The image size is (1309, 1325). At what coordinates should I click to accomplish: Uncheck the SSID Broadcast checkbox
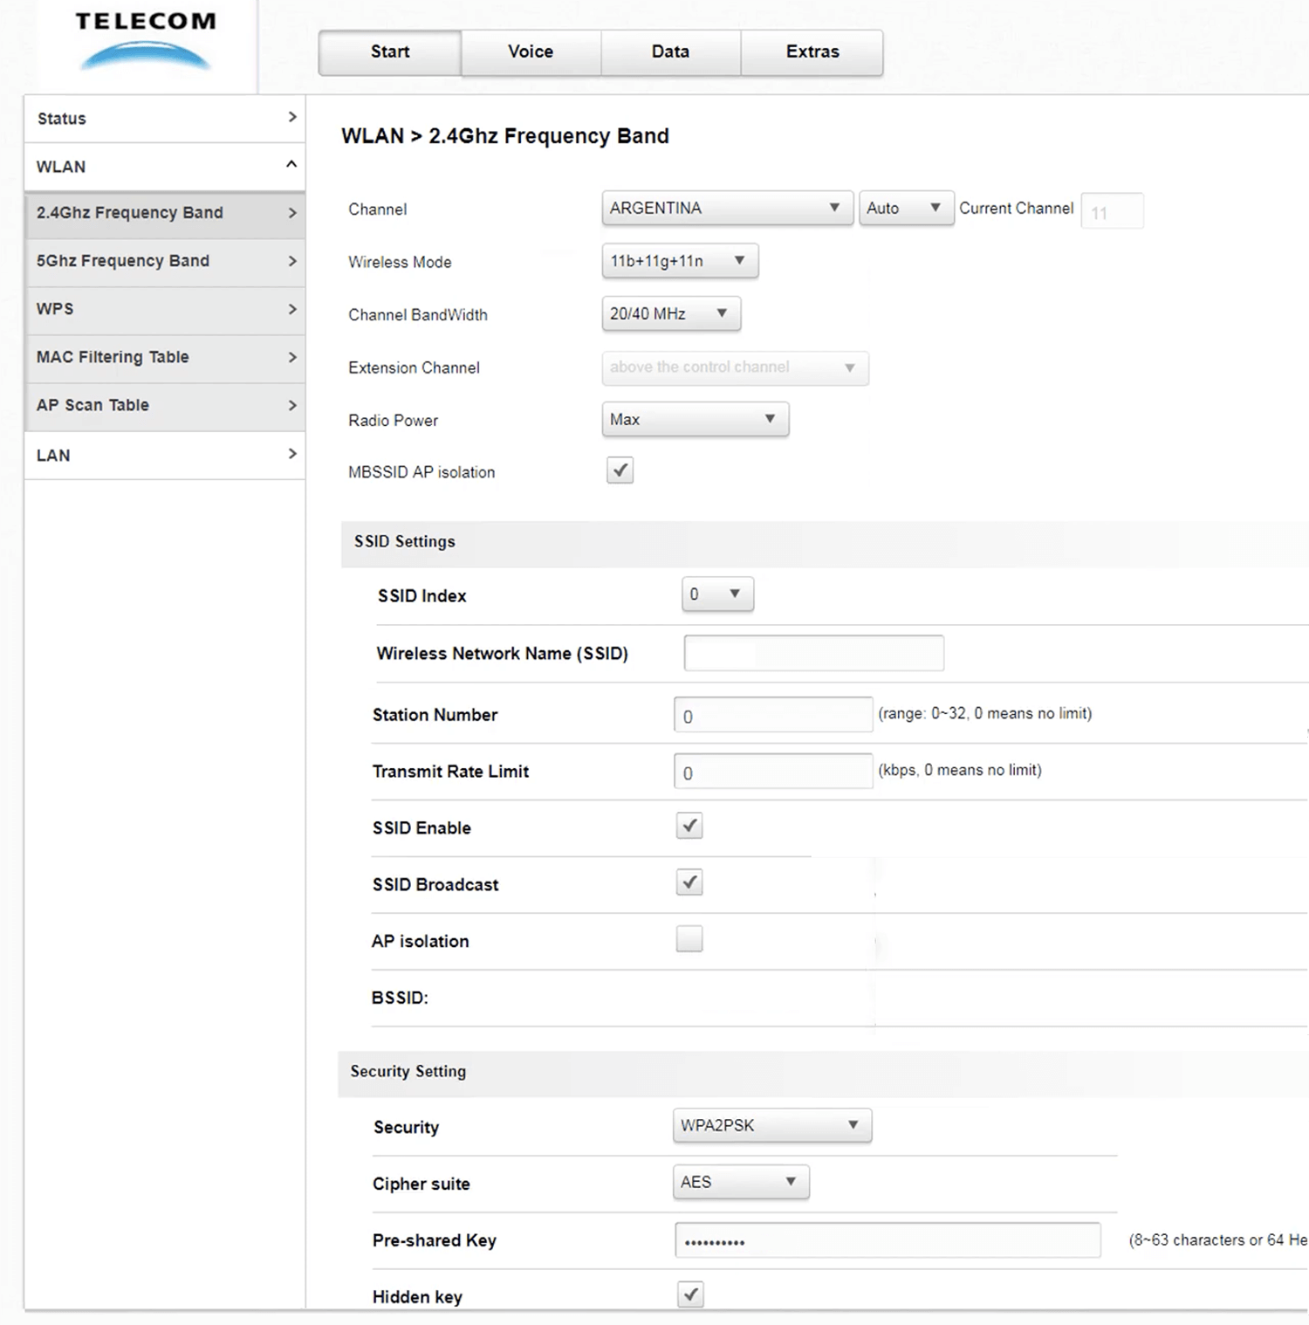tap(689, 882)
